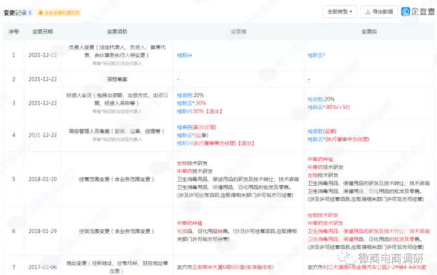
Task: Export the records with 导出数据
Action: [x=377, y=12]
